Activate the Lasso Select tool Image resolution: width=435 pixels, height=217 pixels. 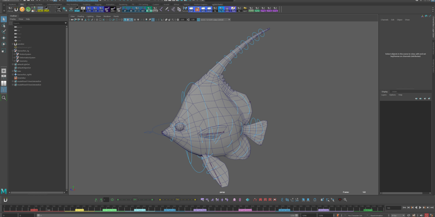click(4, 25)
